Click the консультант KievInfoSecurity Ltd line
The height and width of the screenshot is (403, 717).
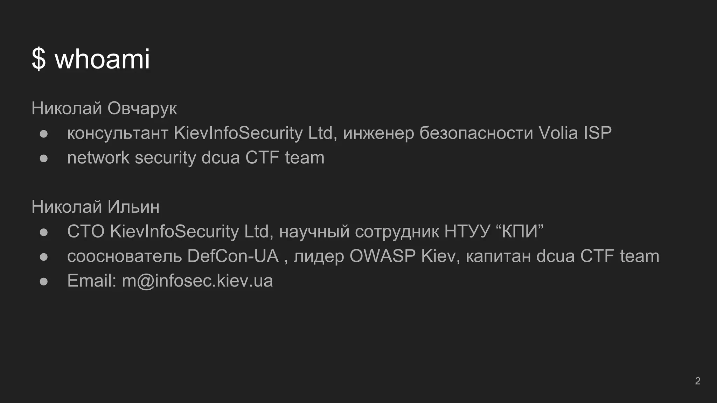pos(339,133)
